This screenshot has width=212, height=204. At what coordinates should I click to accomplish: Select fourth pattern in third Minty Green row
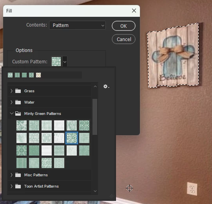tap(59, 150)
